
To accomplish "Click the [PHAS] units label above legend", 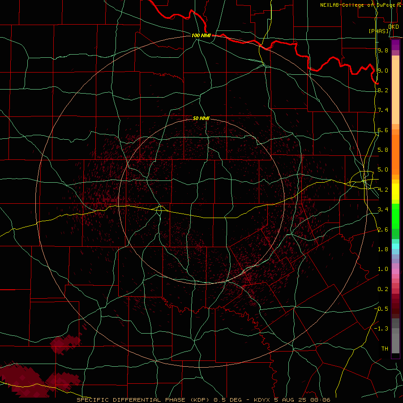I will [378, 31].
